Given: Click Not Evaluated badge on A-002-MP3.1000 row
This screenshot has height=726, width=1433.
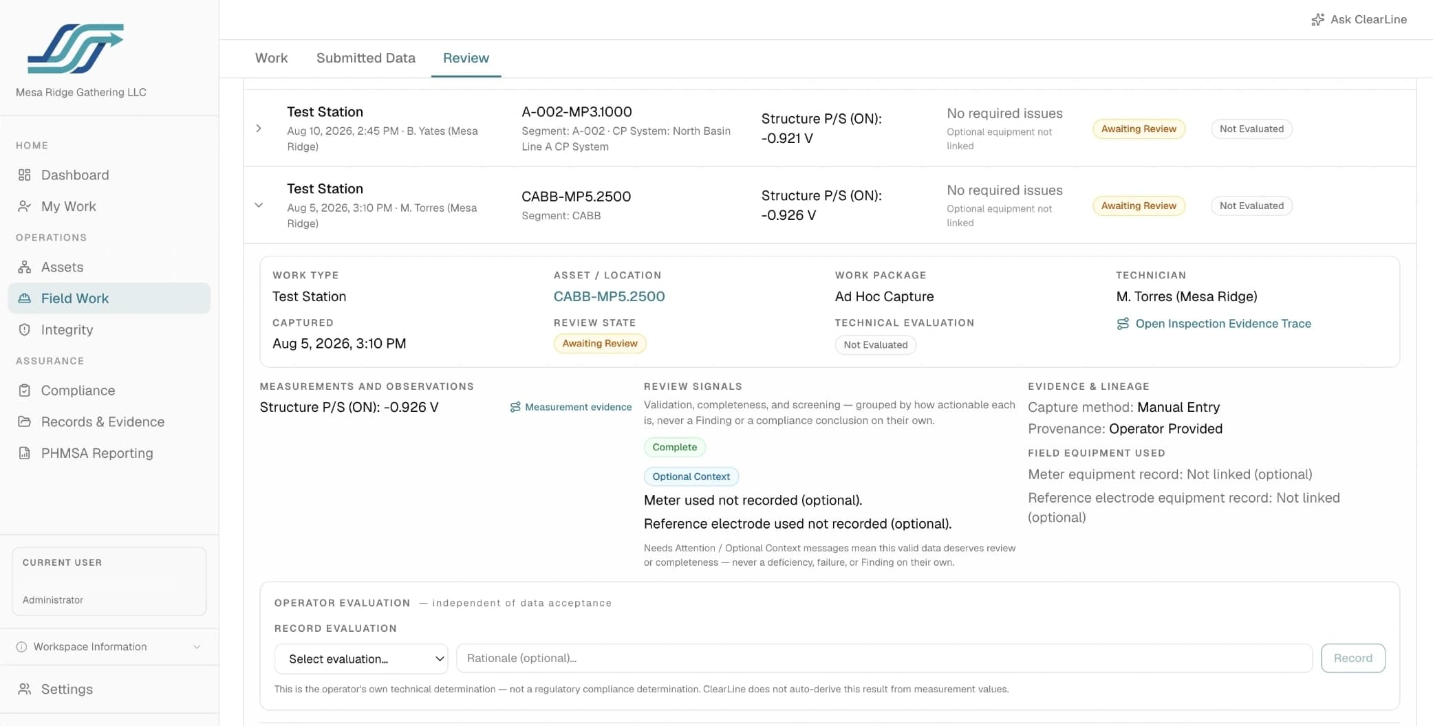Looking at the screenshot, I should [1251, 129].
